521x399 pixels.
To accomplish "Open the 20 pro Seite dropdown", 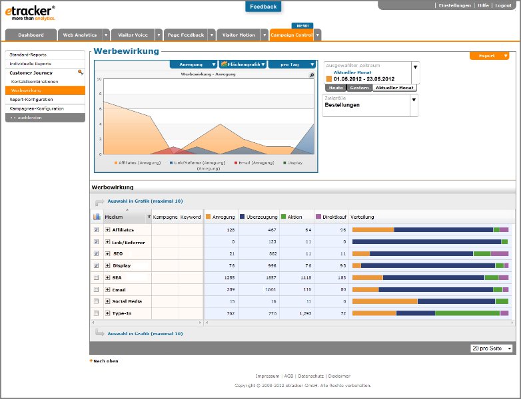I will (x=492, y=348).
